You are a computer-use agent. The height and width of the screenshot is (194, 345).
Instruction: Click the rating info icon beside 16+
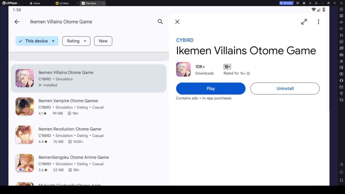click(248, 73)
